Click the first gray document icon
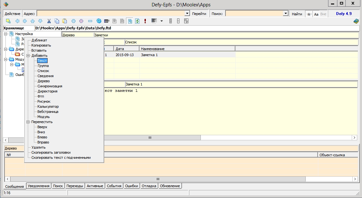The image size is (362, 198). click(114, 21)
